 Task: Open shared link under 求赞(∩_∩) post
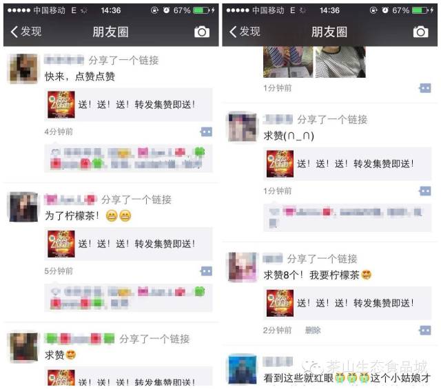click(x=347, y=164)
